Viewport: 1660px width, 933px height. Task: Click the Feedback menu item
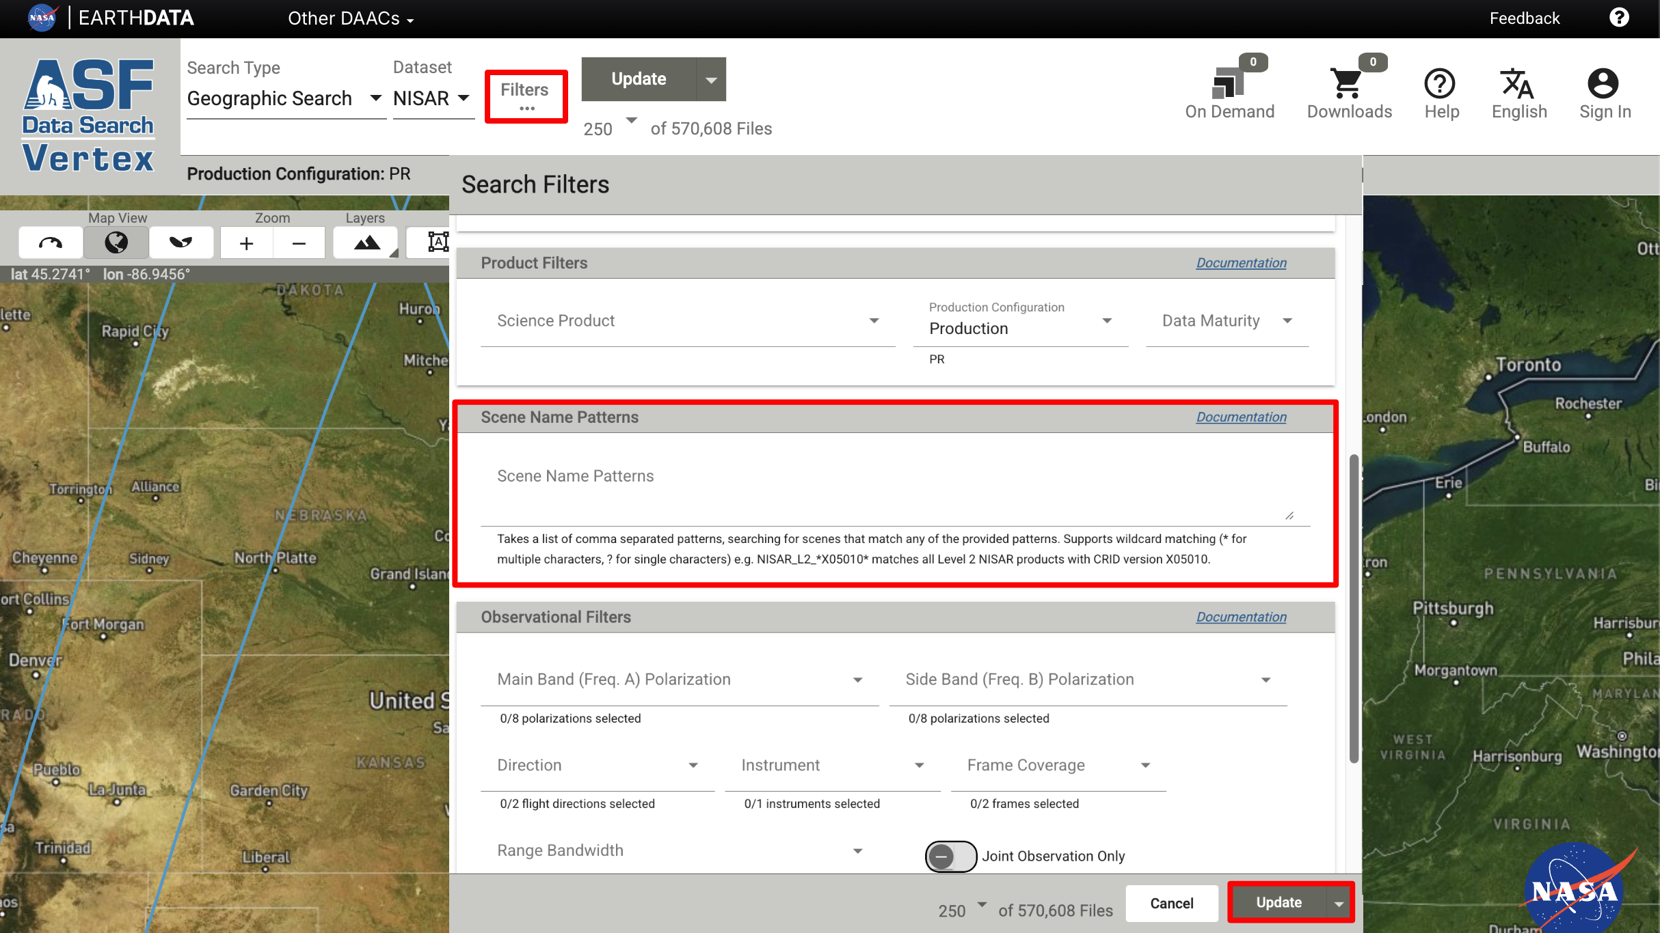[1525, 18]
